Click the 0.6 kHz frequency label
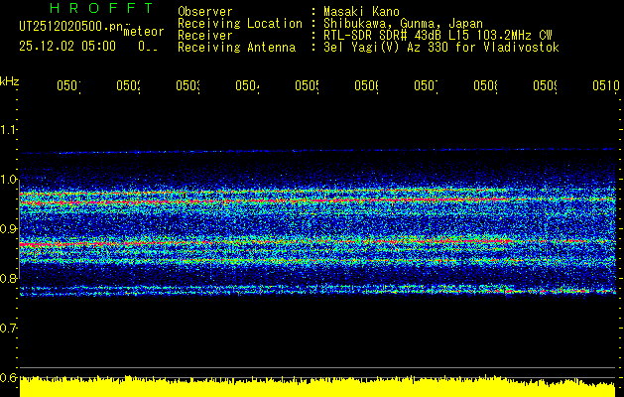Viewport: 624px width, 397px height. point(9,377)
